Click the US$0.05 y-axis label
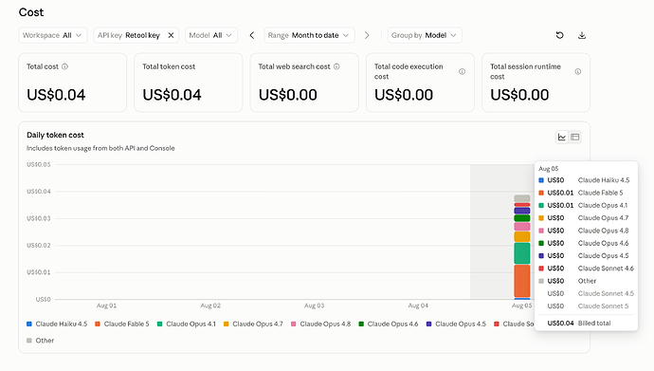The height and width of the screenshot is (371, 654). click(x=38, y=164)
